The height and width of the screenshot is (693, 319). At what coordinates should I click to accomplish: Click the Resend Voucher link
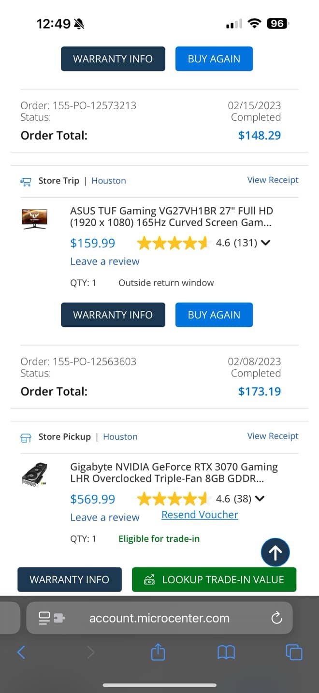200,515
